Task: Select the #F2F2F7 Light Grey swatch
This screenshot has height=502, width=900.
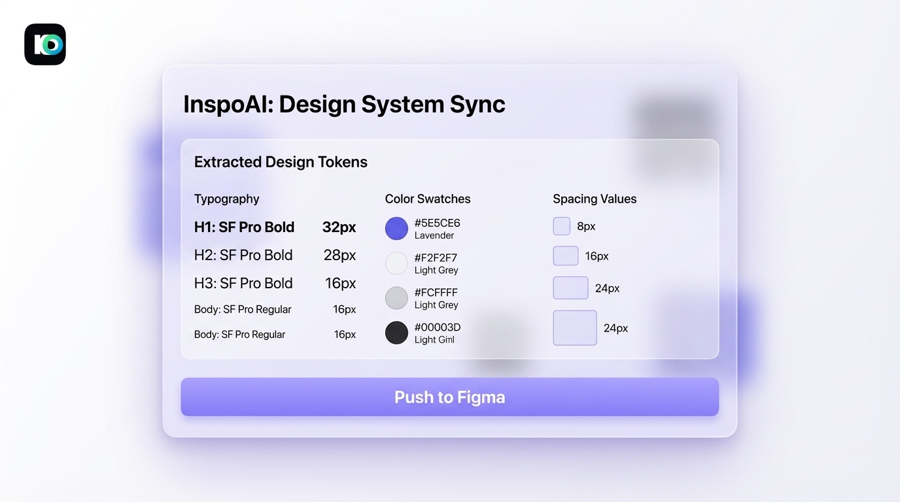Action: click(396, 263)
